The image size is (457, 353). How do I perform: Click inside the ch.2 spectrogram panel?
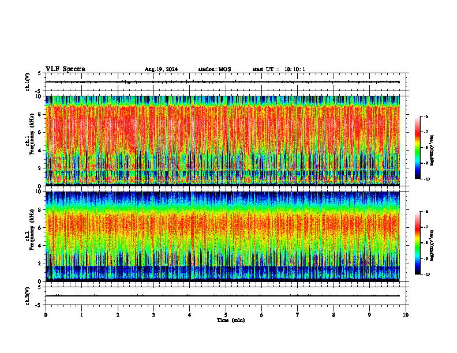coord(223,236)
